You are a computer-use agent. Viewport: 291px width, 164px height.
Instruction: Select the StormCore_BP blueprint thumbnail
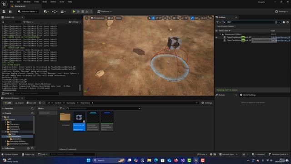pyautogui.click(x=79, y=121)
